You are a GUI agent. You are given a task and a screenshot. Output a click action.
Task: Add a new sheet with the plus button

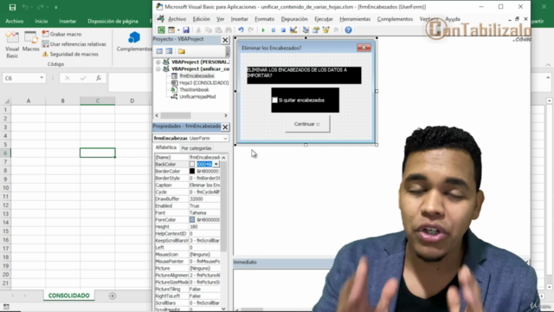pos(113,296)
